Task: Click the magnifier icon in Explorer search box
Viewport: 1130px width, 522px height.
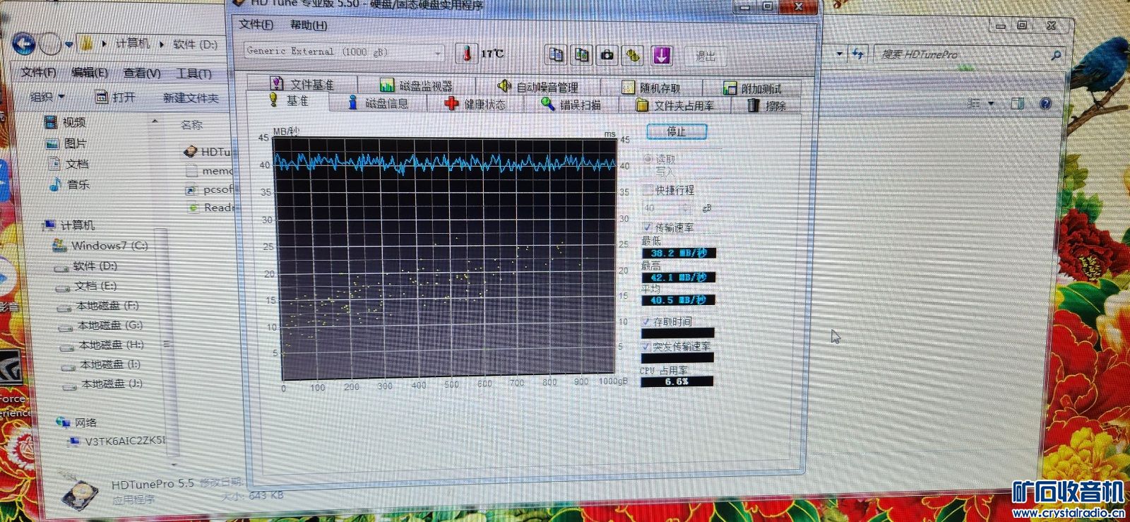Action: pyautogui.click(x=1056, y=54)
